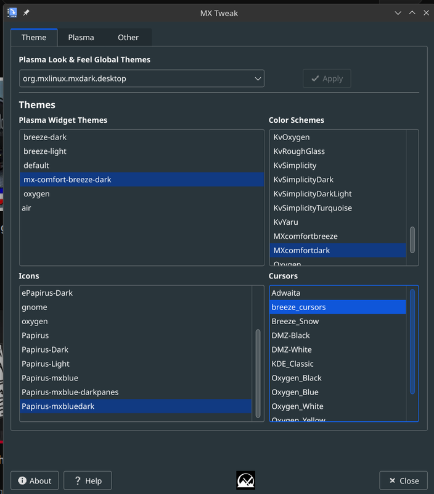Screen dimensions: 434x494
Task: Select the oxygen widget theme
Action: tap(142, 194)
